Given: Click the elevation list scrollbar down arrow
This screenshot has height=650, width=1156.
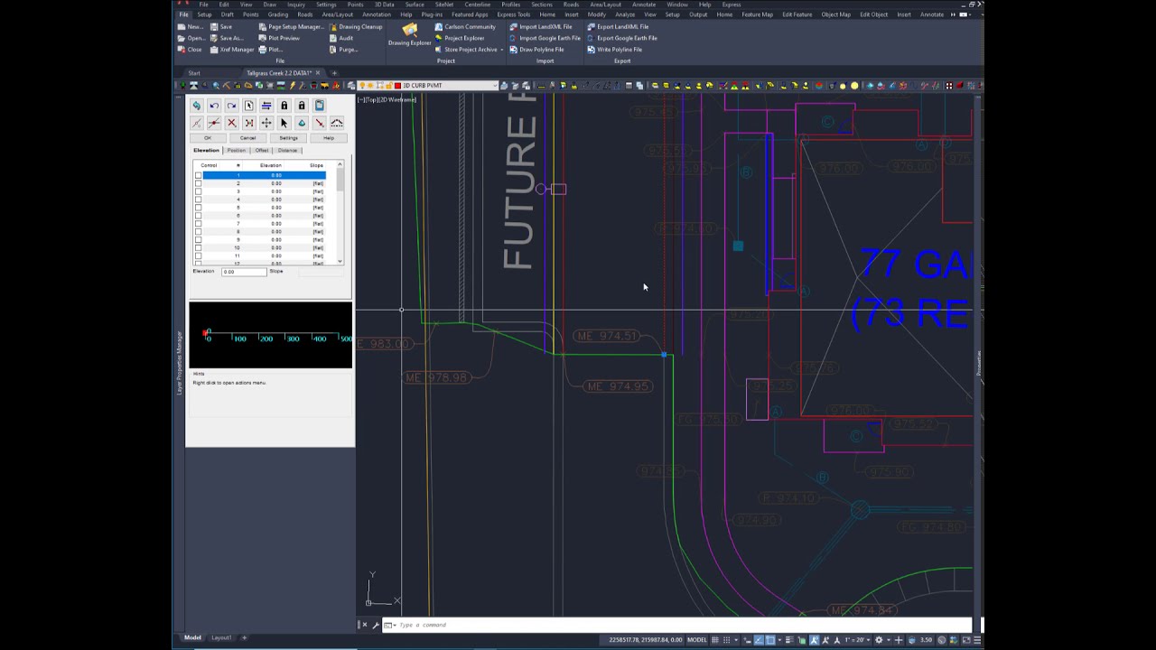Looking at the screenshot, I should (x=340, y=261).
